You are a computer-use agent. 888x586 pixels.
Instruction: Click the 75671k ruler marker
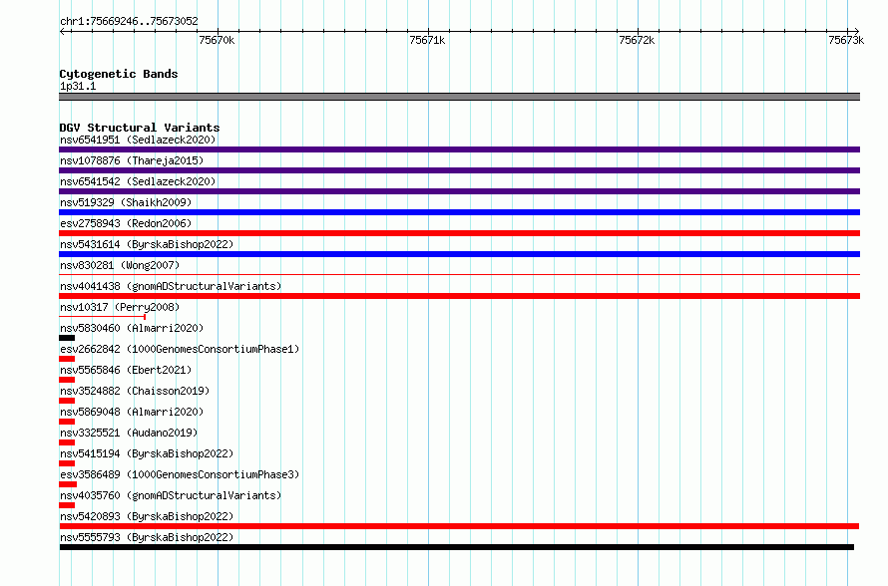point(427,40)
